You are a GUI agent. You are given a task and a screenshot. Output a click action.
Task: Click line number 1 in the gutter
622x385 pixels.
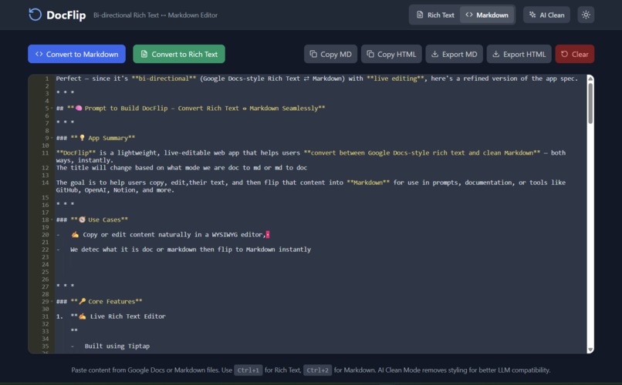[47, 79]
